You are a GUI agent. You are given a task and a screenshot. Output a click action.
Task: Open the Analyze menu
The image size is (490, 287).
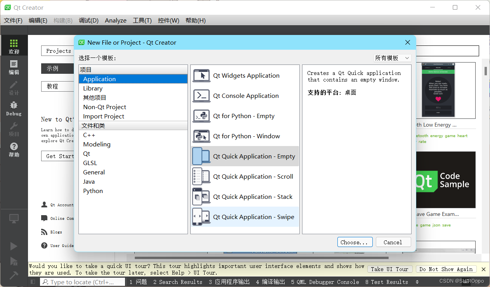(116, 21)
